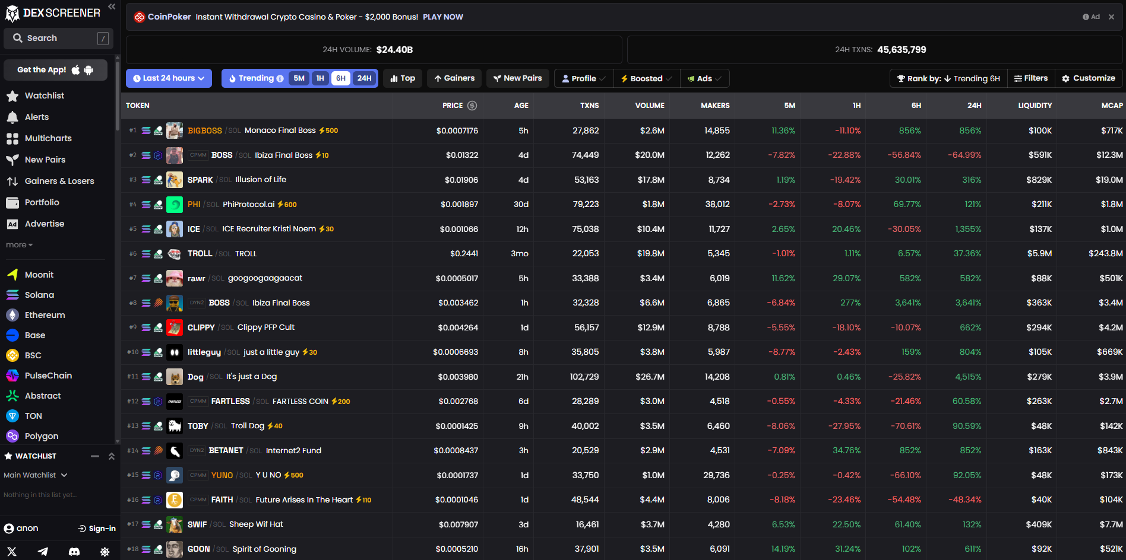Collapse the sidebar with double-chevron icon

pos(112,7)
